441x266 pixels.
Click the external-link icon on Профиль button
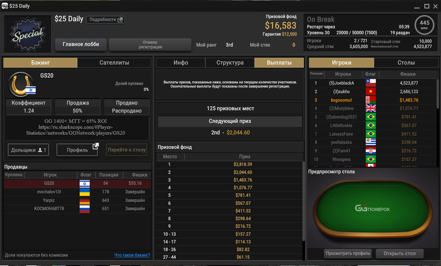coord(96,146)
